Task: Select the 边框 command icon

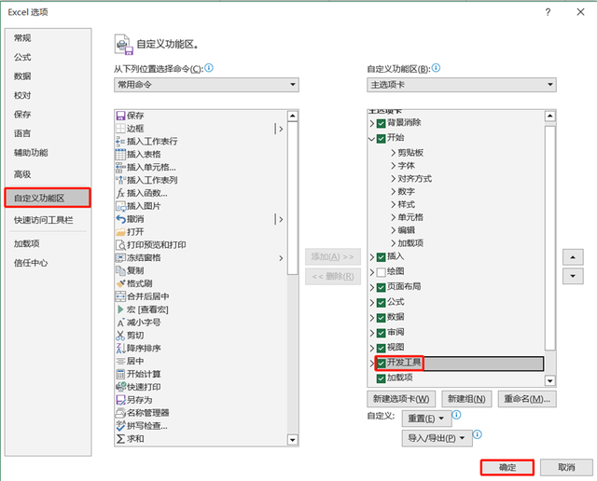Action: click(x=120, y=129)
